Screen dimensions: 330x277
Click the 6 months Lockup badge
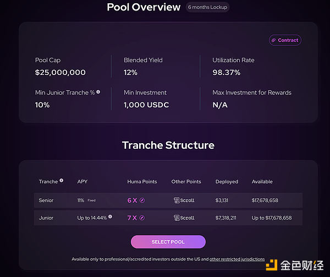(207, 7)
